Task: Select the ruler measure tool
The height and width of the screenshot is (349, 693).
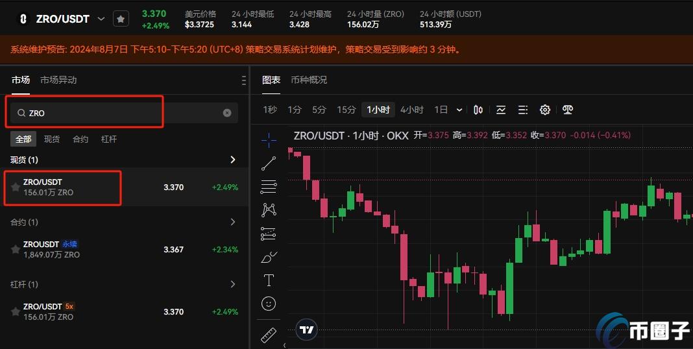Action: pos(269,335)
